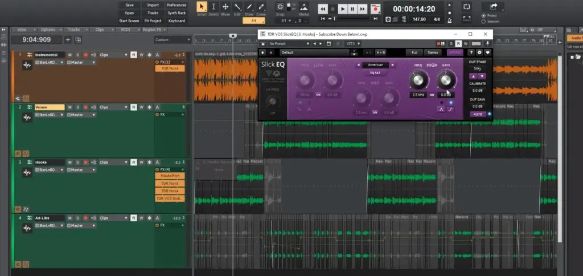Open the Marks module icon
The height and width of the screenshot is (276, 583).
[x=304, y=7]
